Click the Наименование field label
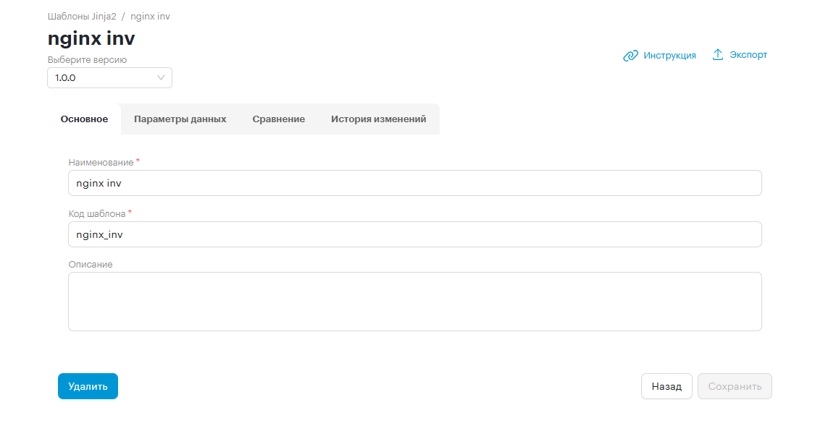Viewport: 836px width, 431px height. (101, 162)
